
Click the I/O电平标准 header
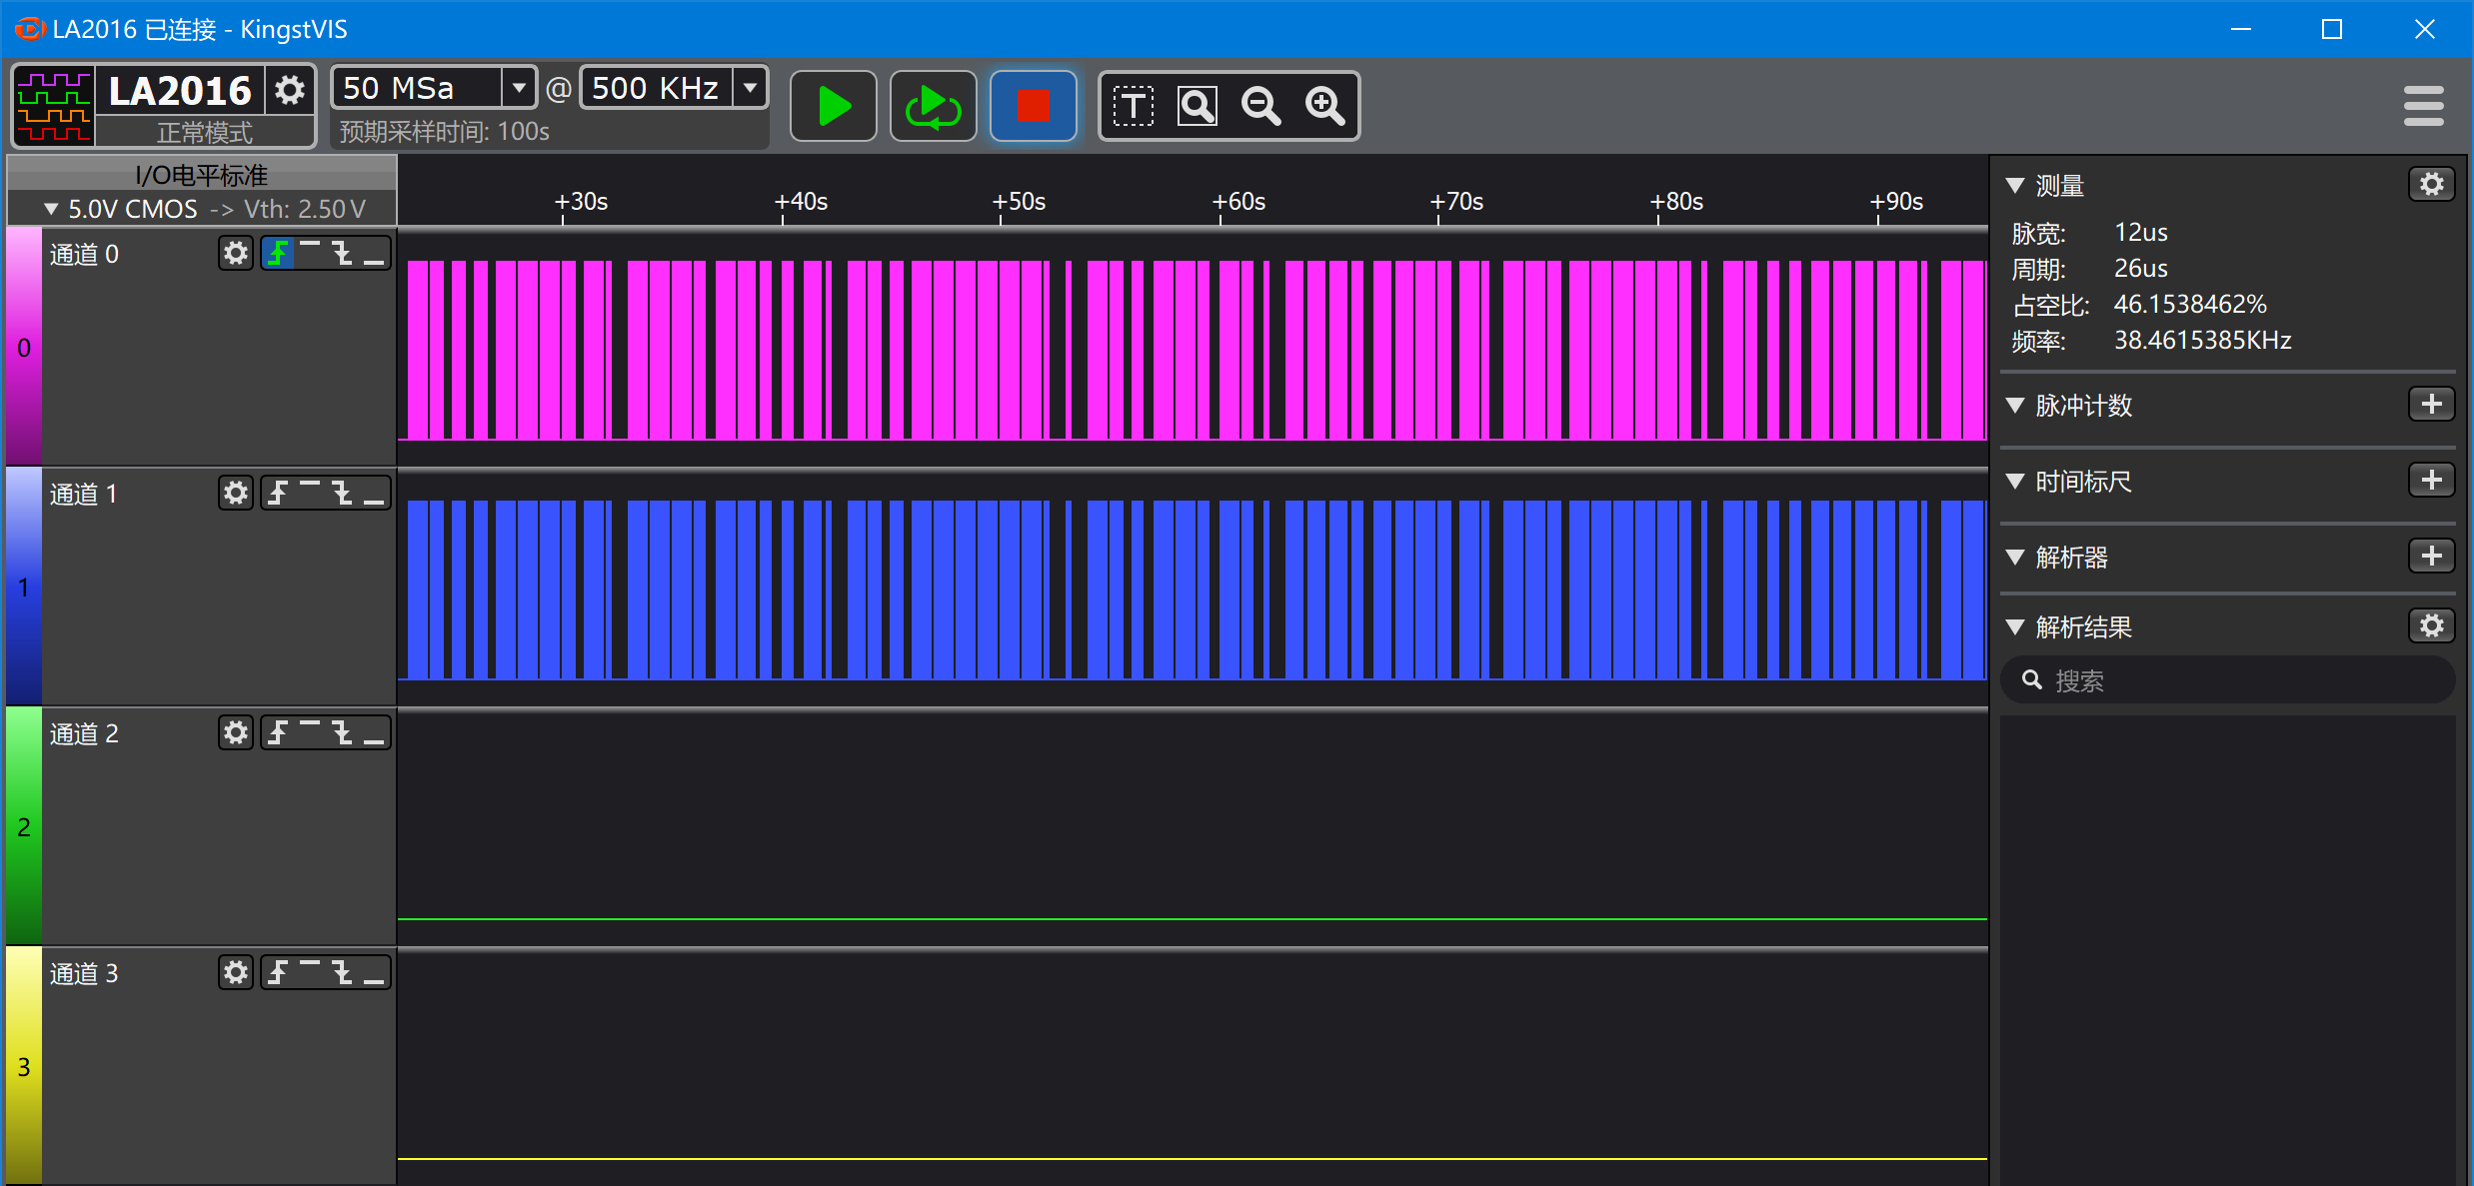pyautogui.click(x=202, y=175)
